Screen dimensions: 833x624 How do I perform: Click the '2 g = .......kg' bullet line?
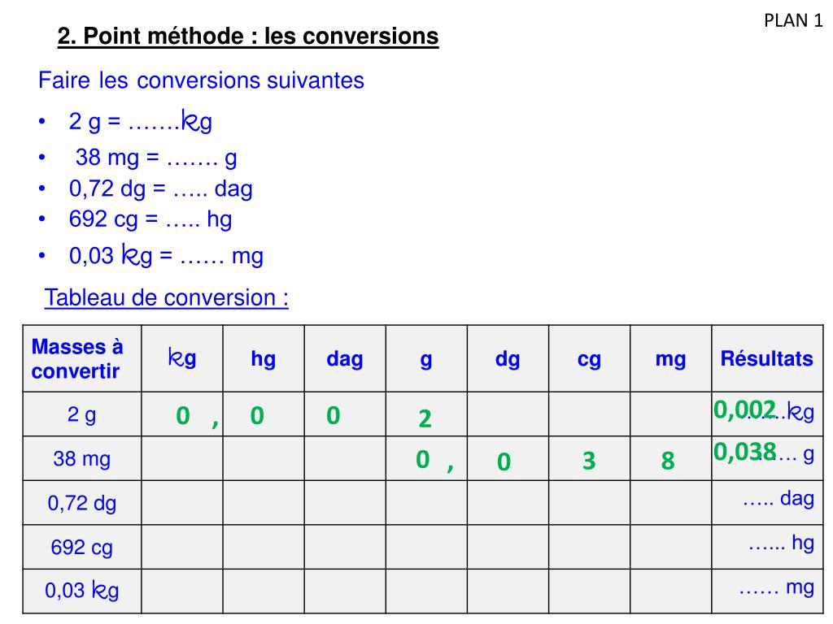coord(140,122)
